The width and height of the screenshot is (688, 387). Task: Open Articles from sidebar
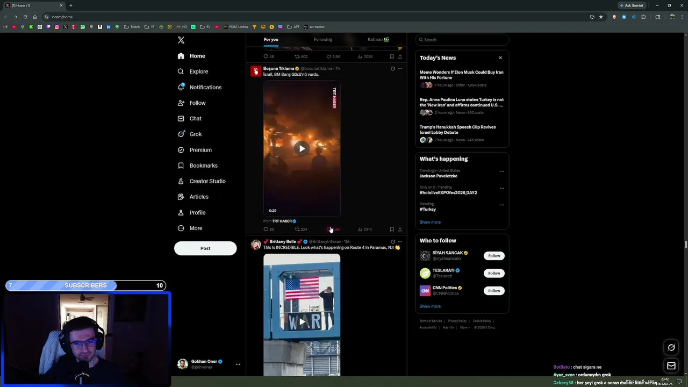pyautogui.click(x=193, y=197)
